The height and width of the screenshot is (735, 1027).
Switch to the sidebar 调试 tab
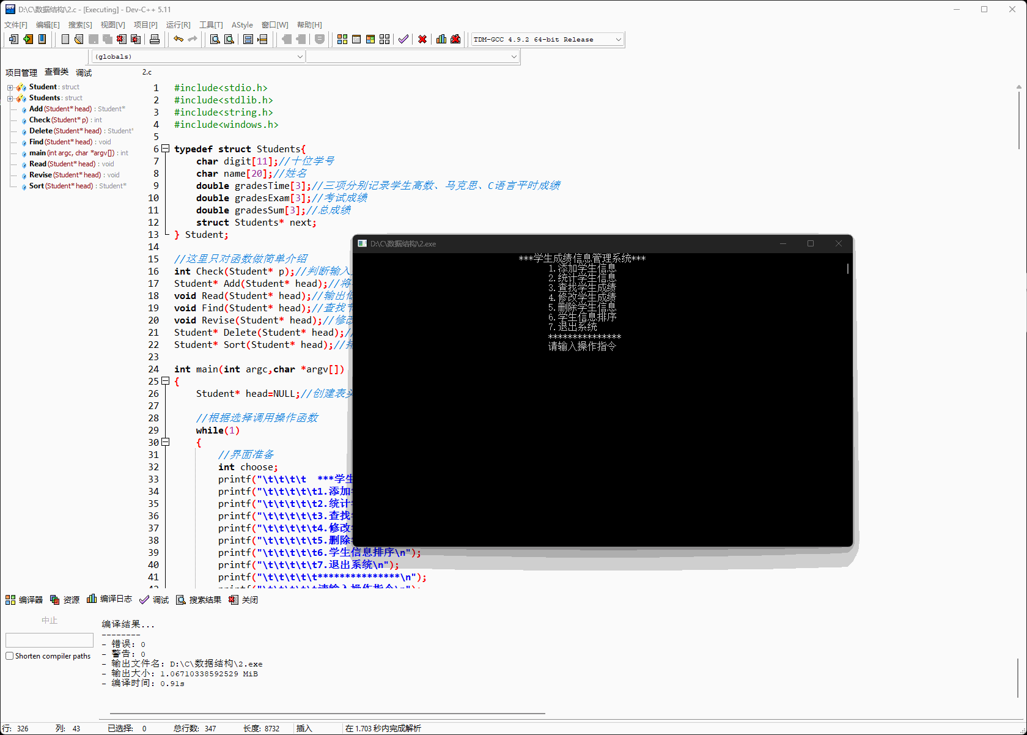84,73
